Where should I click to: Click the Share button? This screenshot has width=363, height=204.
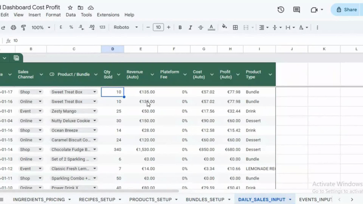click(347, 10)
